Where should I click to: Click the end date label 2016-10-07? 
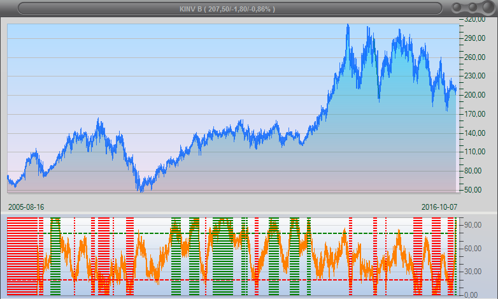click(x=439, y=207)
